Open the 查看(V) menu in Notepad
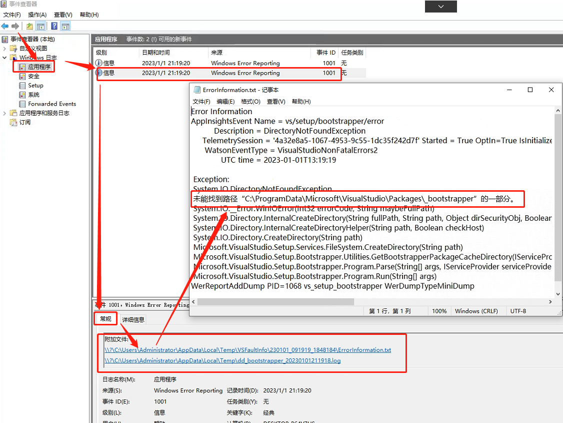This screenshot has height=423, width=563. 276,102
